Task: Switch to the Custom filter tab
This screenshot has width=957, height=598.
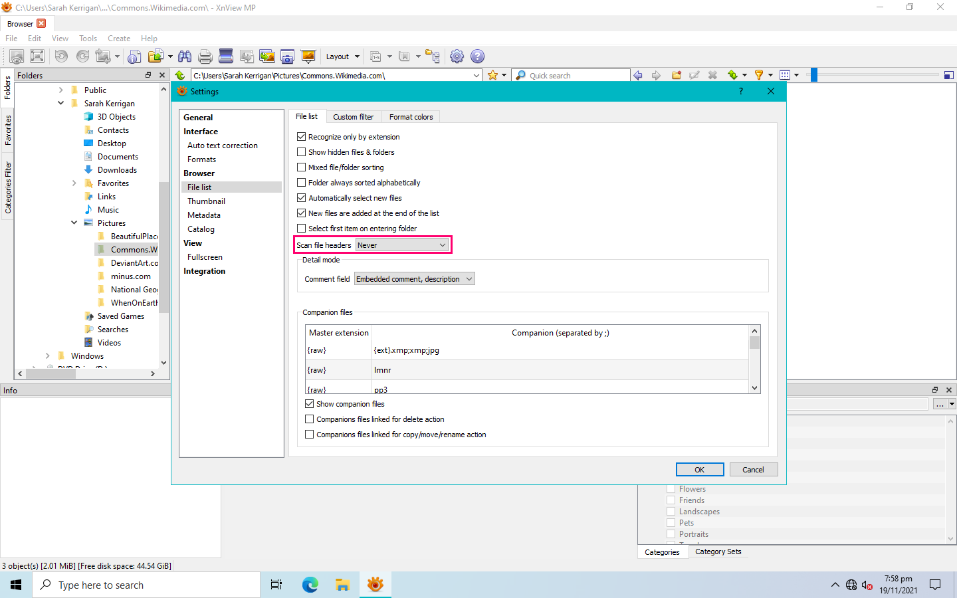Action: 353,117
